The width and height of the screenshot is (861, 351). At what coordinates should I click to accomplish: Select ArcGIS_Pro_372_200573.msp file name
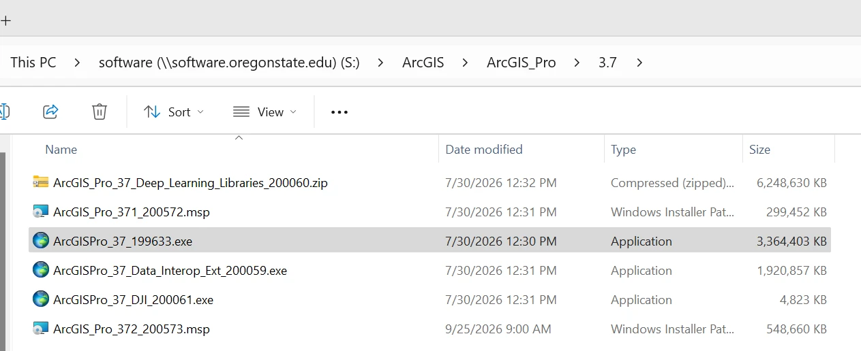132,329
